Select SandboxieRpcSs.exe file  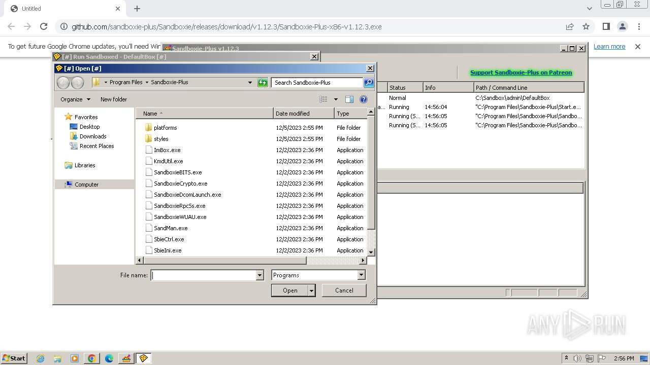point(179,206)
